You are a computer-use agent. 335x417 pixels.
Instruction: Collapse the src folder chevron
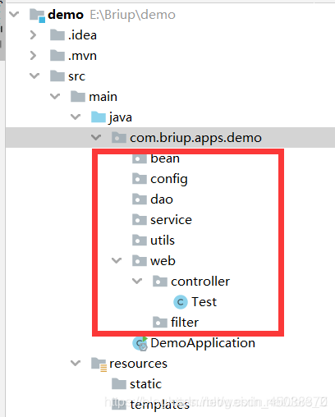(x=34, y=76)
